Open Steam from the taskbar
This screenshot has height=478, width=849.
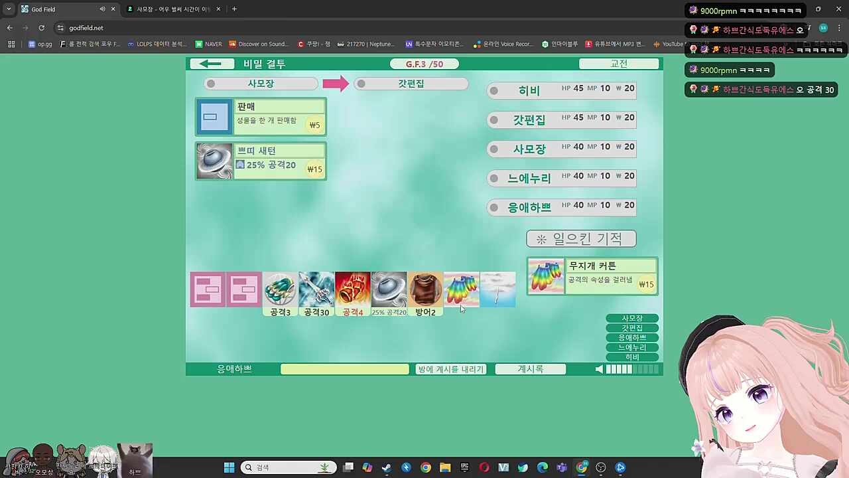click(x=387, y=467)
